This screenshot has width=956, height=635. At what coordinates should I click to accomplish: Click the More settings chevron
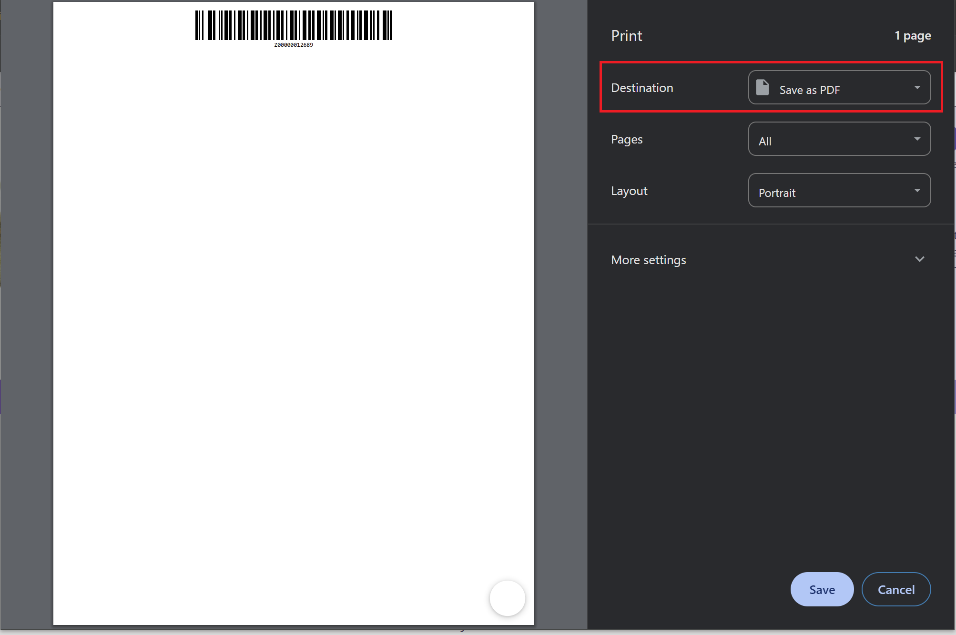(920, 259)
